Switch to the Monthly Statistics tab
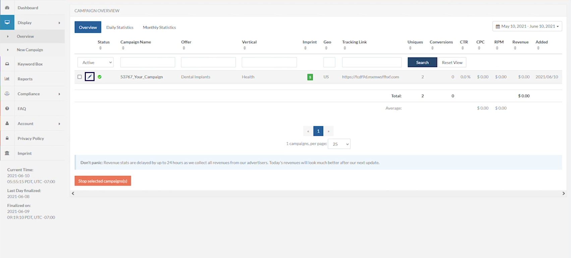571x258 pixels. (159, 27)
